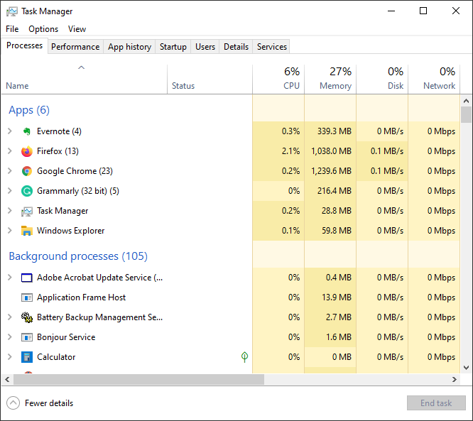473x421 pixels.
Task: Click Fewer details link
Action: tap(49, 403)
